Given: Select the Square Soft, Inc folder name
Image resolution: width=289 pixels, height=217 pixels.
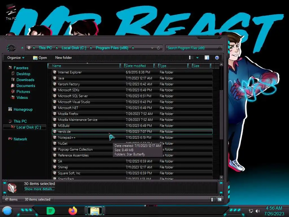Looking at the screenshot, I should (69, 173).
